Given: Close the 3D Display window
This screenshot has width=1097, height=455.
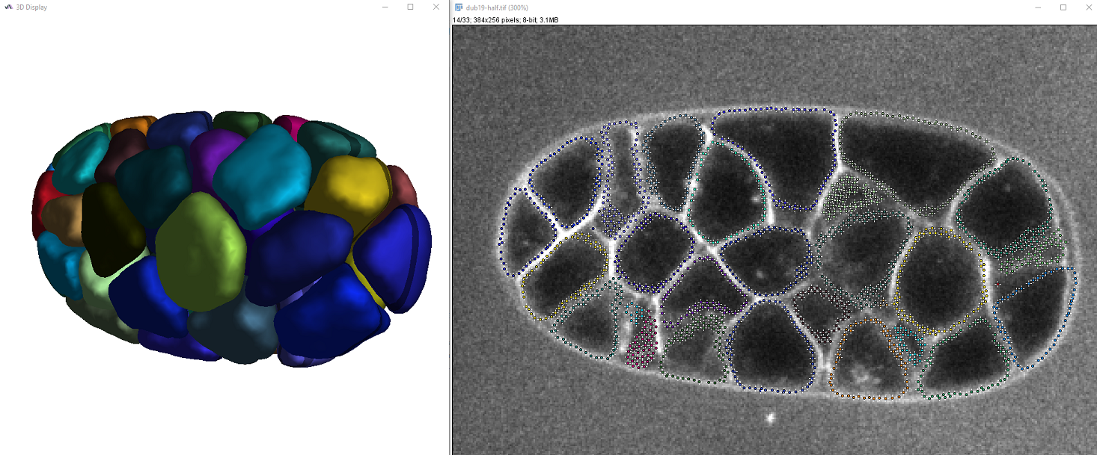Looking at the screenshot, I should click(436, 7).
